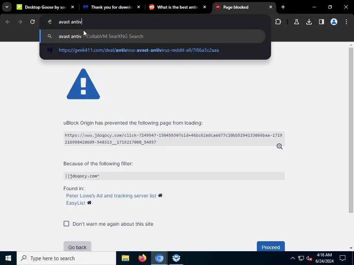
Task: Go back using the browser back arrow
Action: [8, 22]
